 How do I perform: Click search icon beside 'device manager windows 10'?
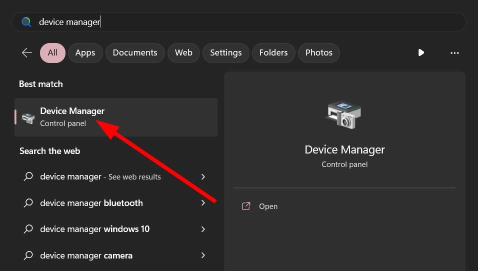tap(28, 228)
